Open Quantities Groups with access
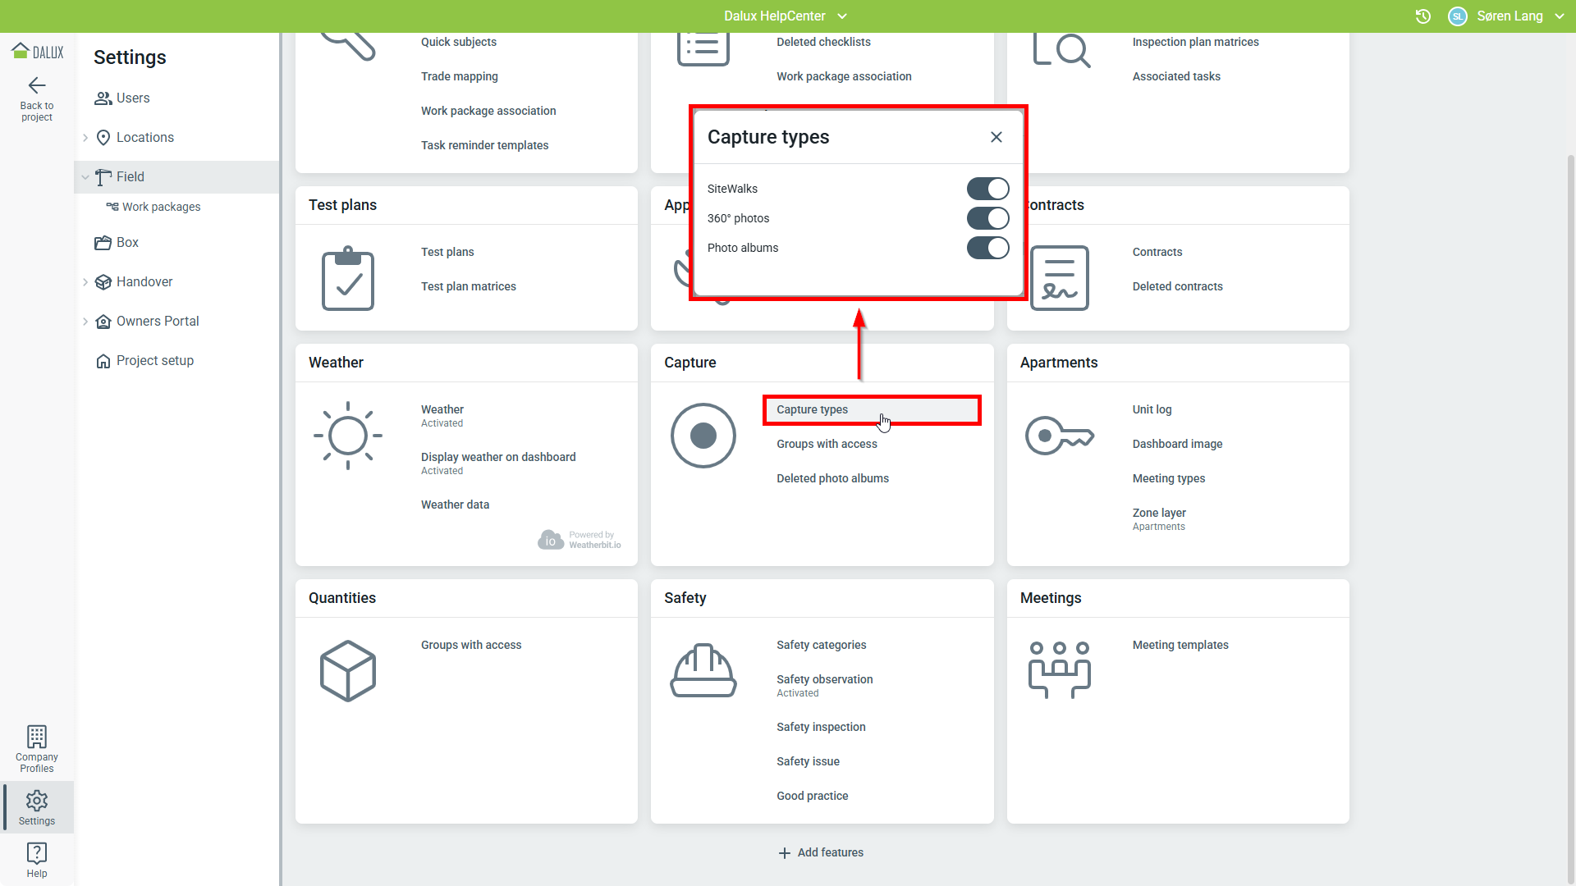The height and width of the screenshot is (886, 1576). click(471, 645)
